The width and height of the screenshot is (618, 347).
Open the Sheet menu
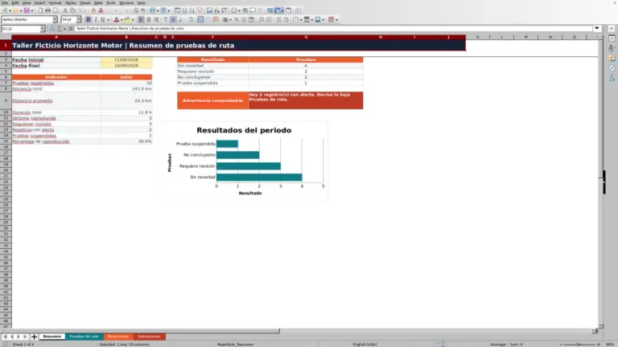(85, 2)
